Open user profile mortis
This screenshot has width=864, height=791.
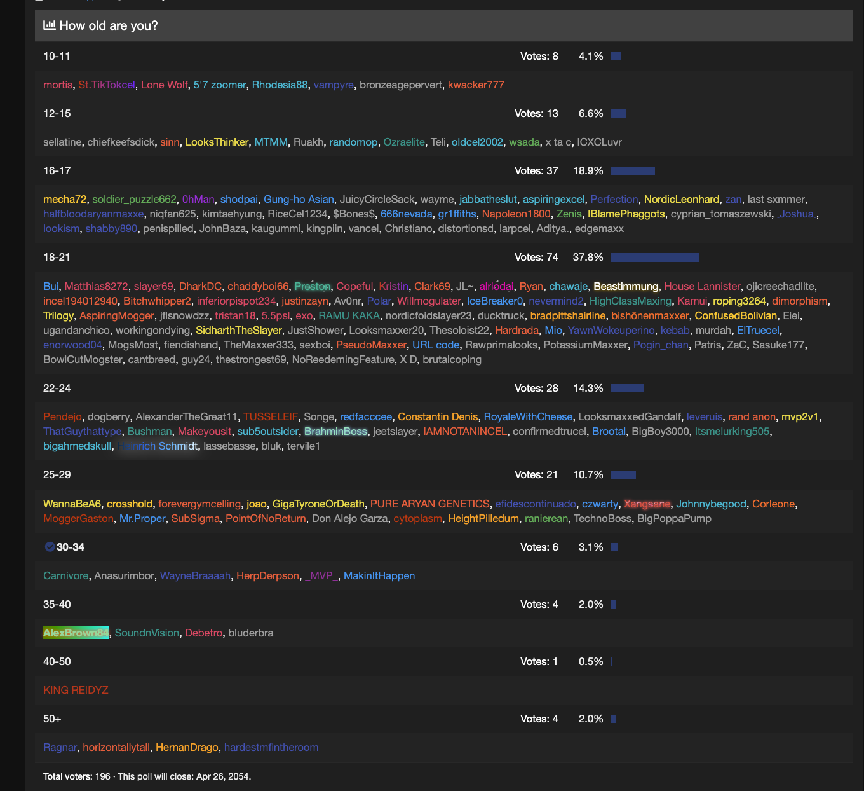tap(58, 85)
